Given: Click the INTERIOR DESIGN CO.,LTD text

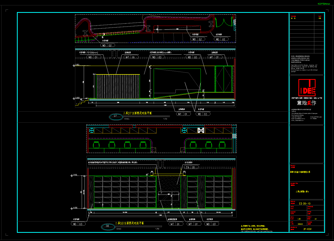Looking at the screenshot, I should coord(307,98).
